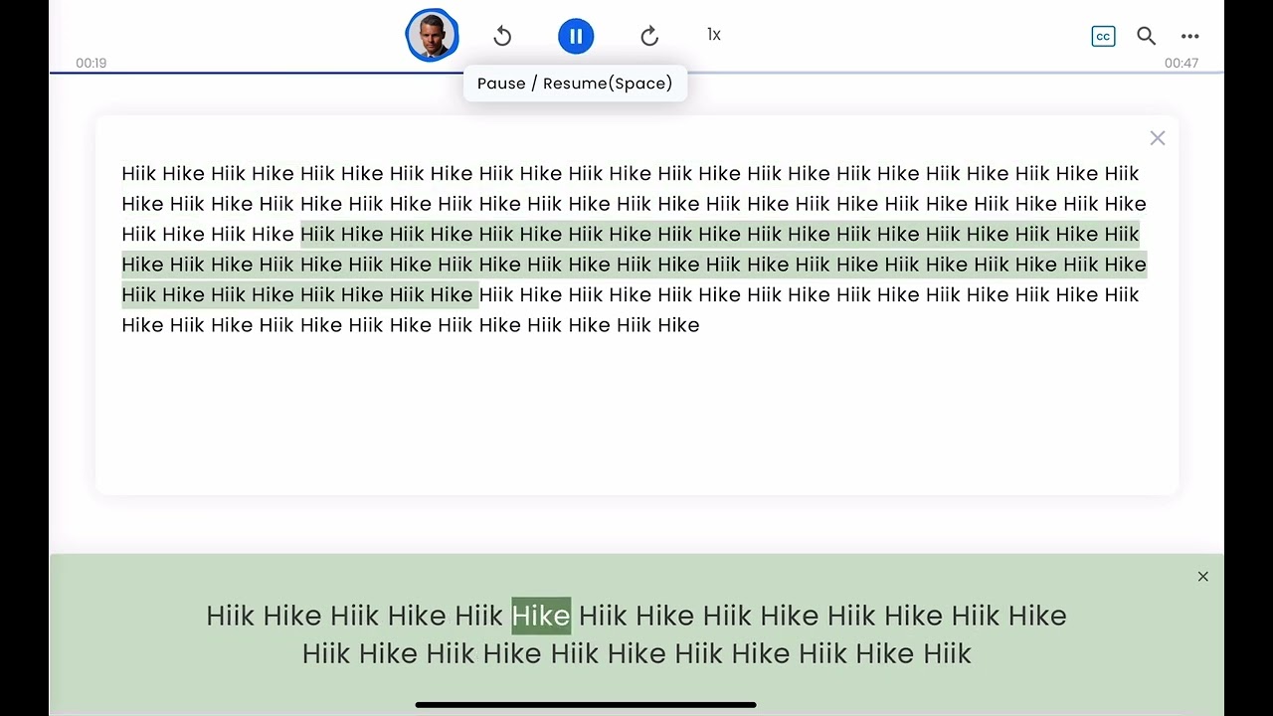Click the 00:19 elapsed time label

point(91,63)
